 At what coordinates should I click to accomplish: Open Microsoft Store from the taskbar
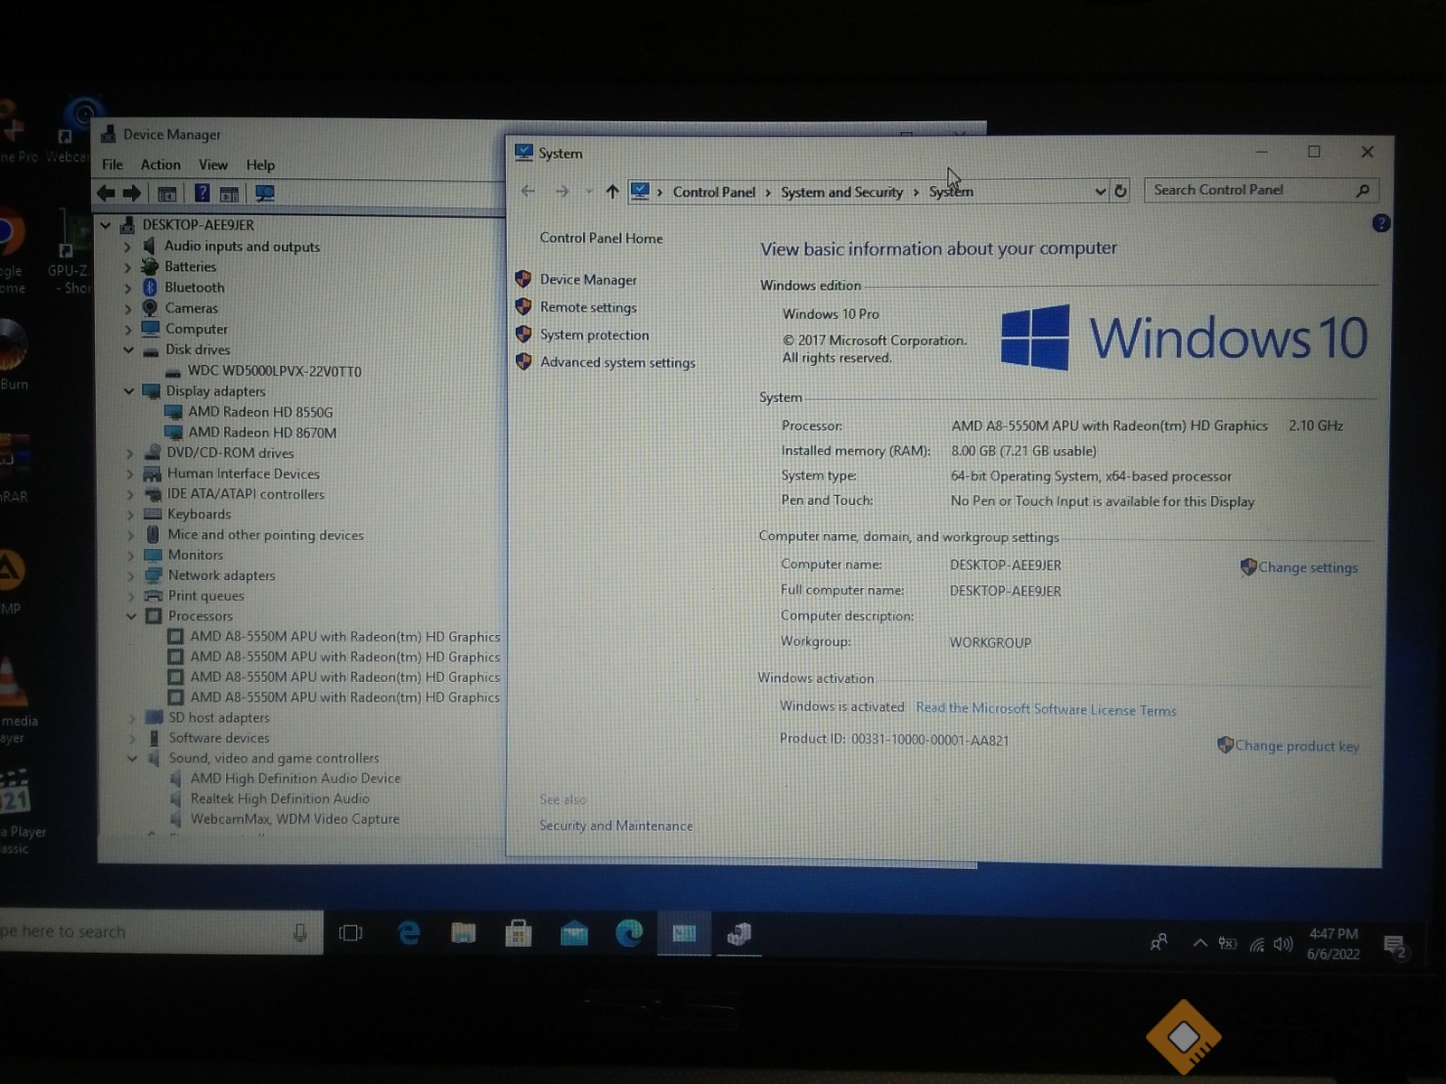pyautogui.click(x=518, y=933)
